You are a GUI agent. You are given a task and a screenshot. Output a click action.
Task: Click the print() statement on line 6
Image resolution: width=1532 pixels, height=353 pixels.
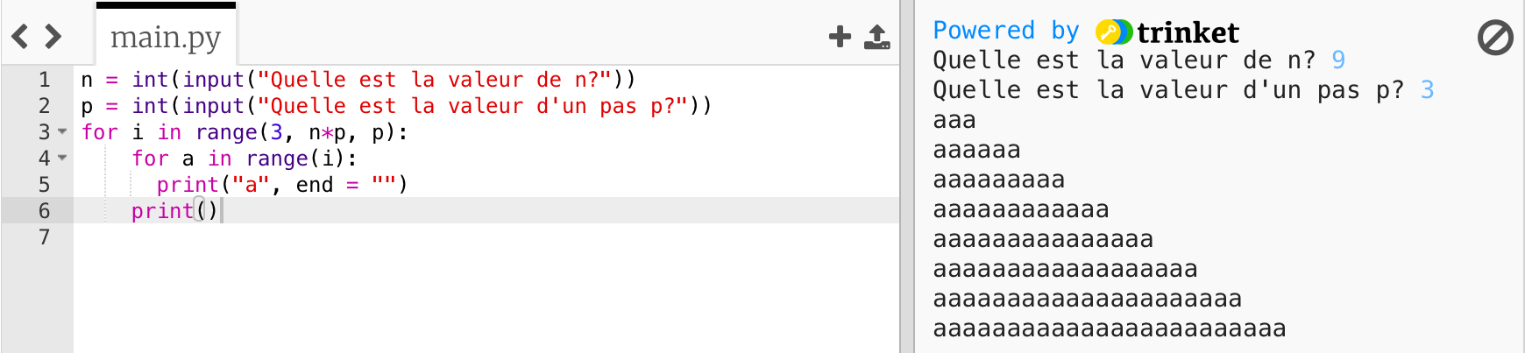tap(174, 211)
